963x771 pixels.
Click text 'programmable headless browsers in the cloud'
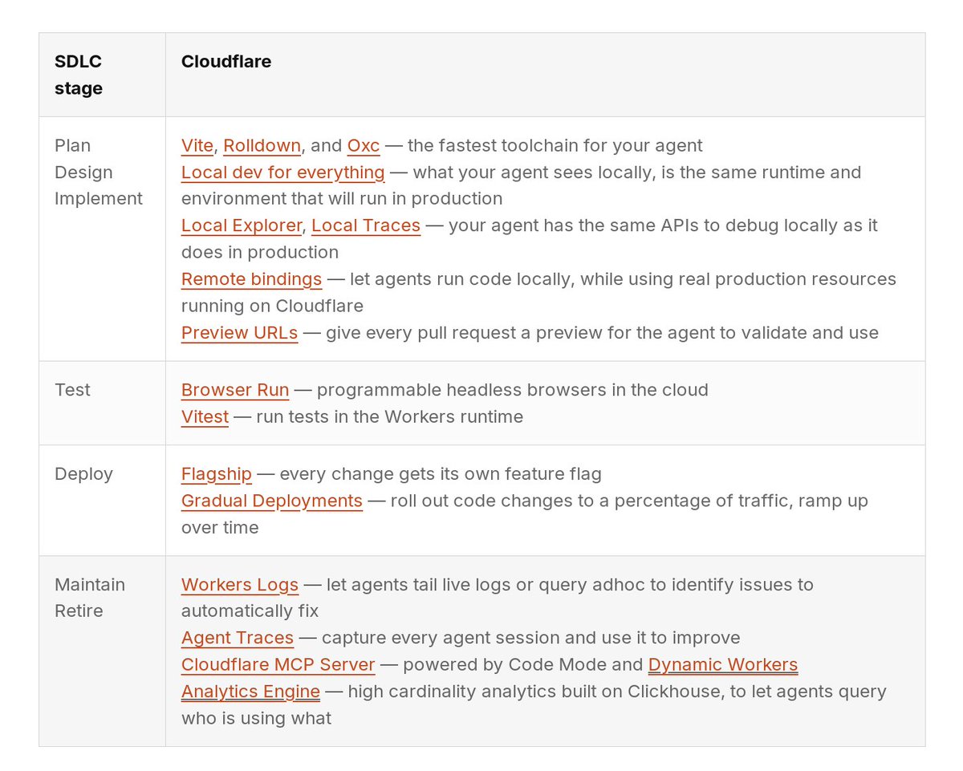pyautogui.click(x=513, y=390)
